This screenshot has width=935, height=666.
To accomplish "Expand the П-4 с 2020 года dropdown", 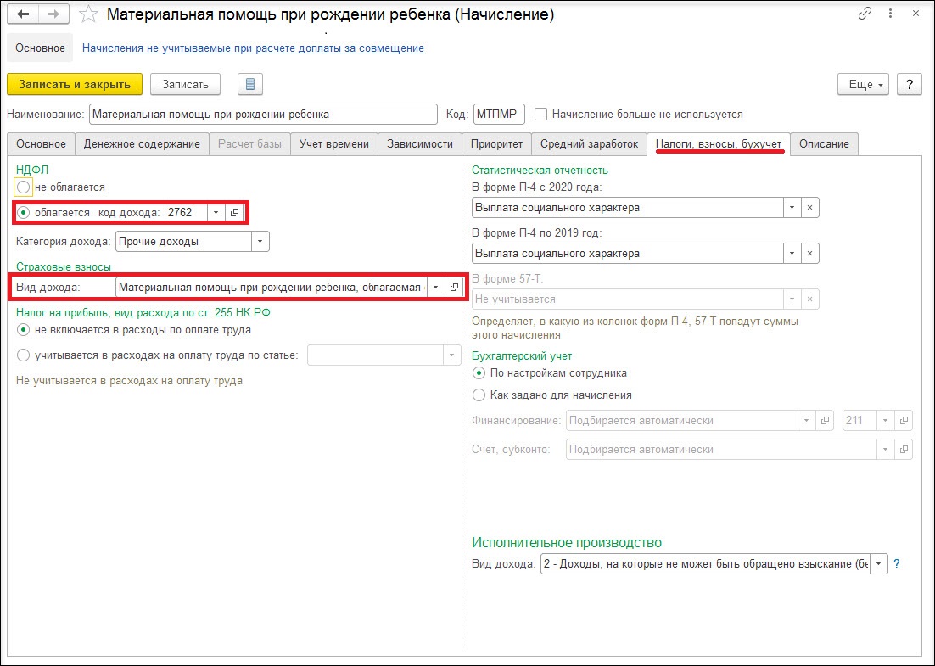I will tap(792, 208).
